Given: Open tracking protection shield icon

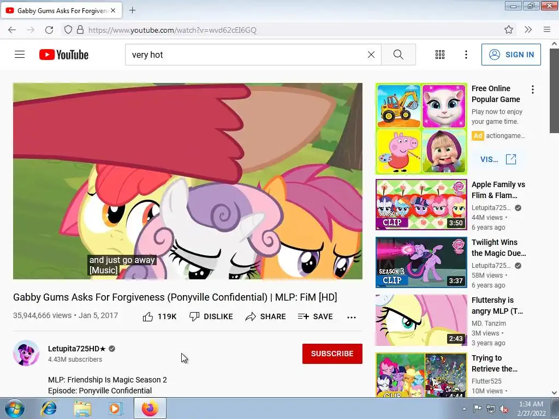Looking at the screenshot, I should coord(68,29).
